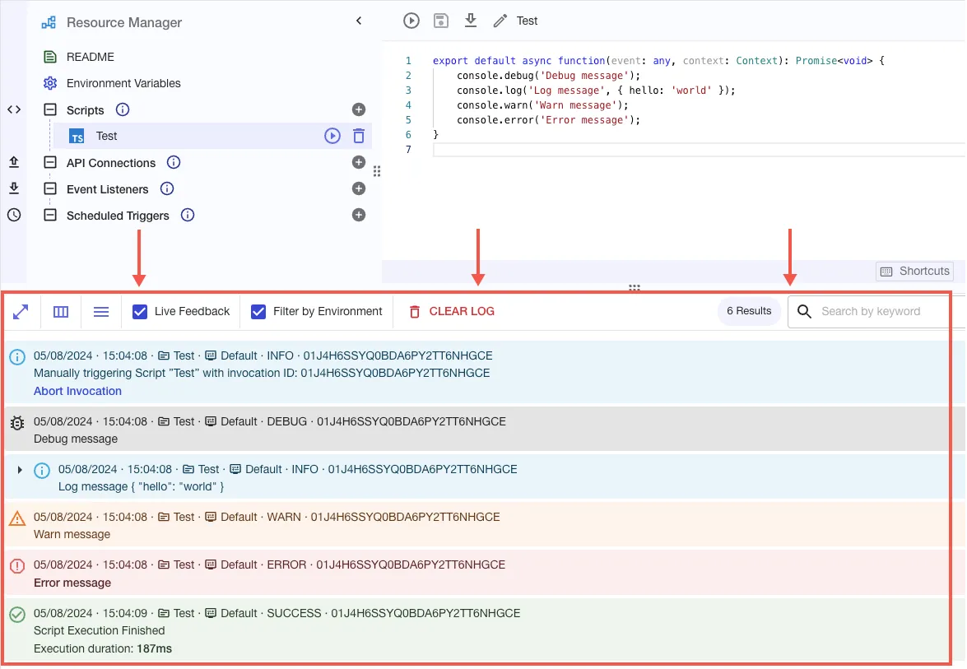Click Resource Manager panel title

124,23
